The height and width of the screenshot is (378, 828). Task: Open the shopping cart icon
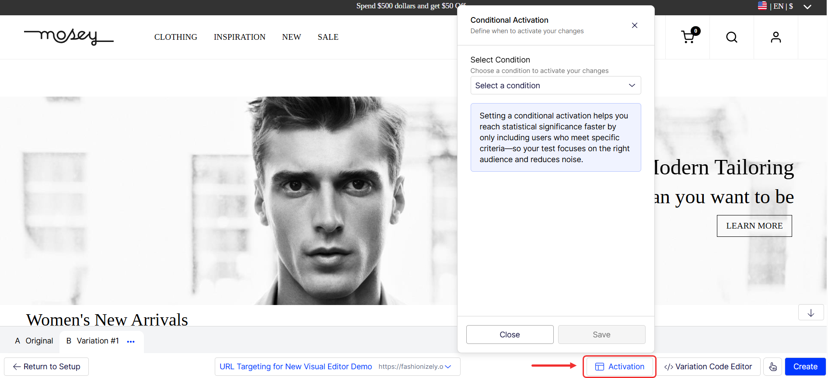688,37
